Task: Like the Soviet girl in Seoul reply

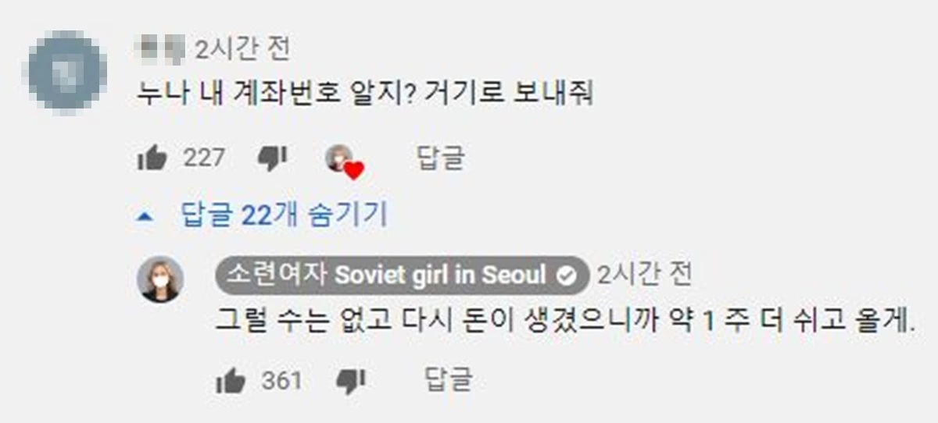Action: point(231,381)
